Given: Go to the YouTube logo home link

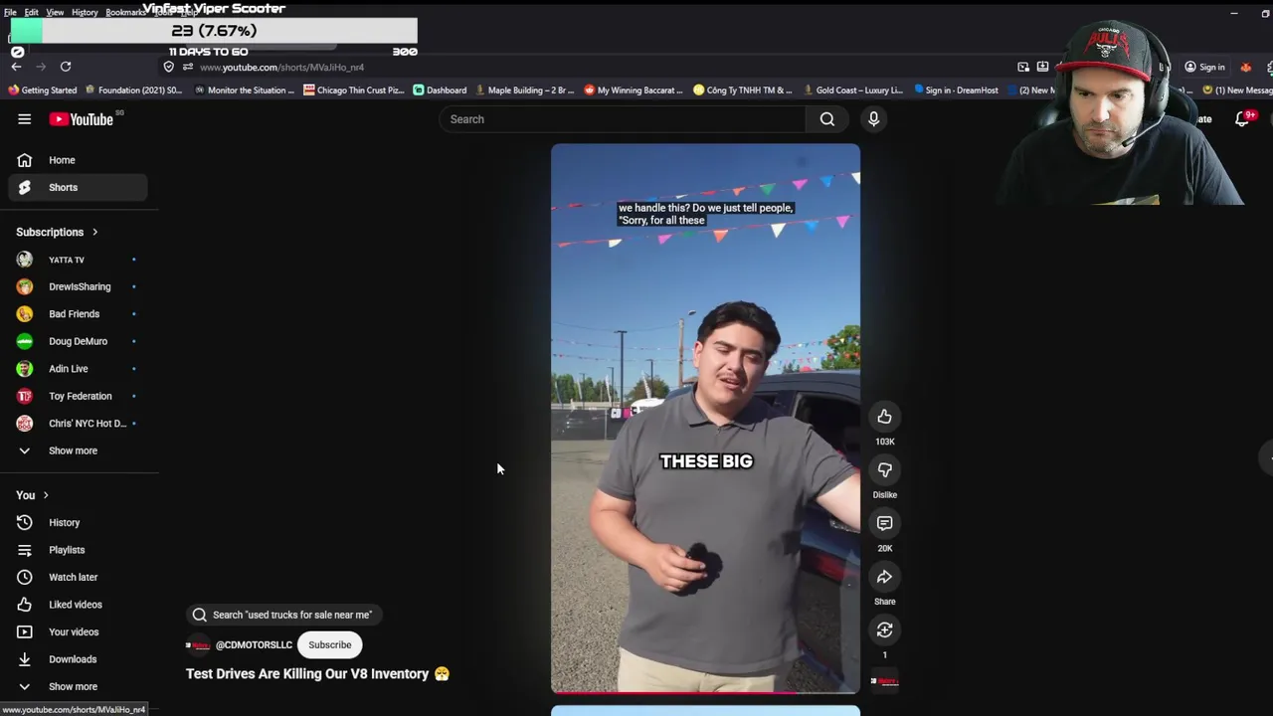Looking at the screenshot, I should 82,119.
